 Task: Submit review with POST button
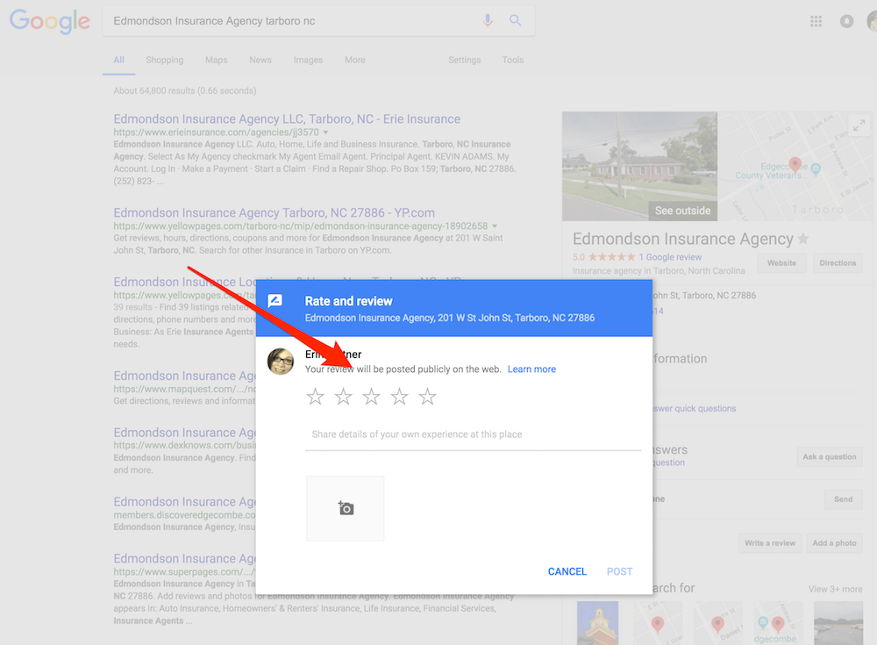[x=620, y=571]
